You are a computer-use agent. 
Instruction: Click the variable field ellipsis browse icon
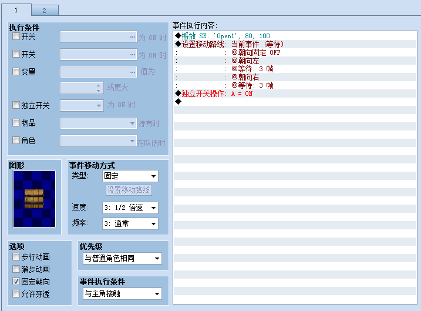point(133,72)
